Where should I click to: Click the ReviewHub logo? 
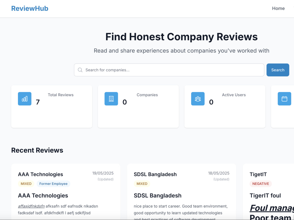[30, 9]
